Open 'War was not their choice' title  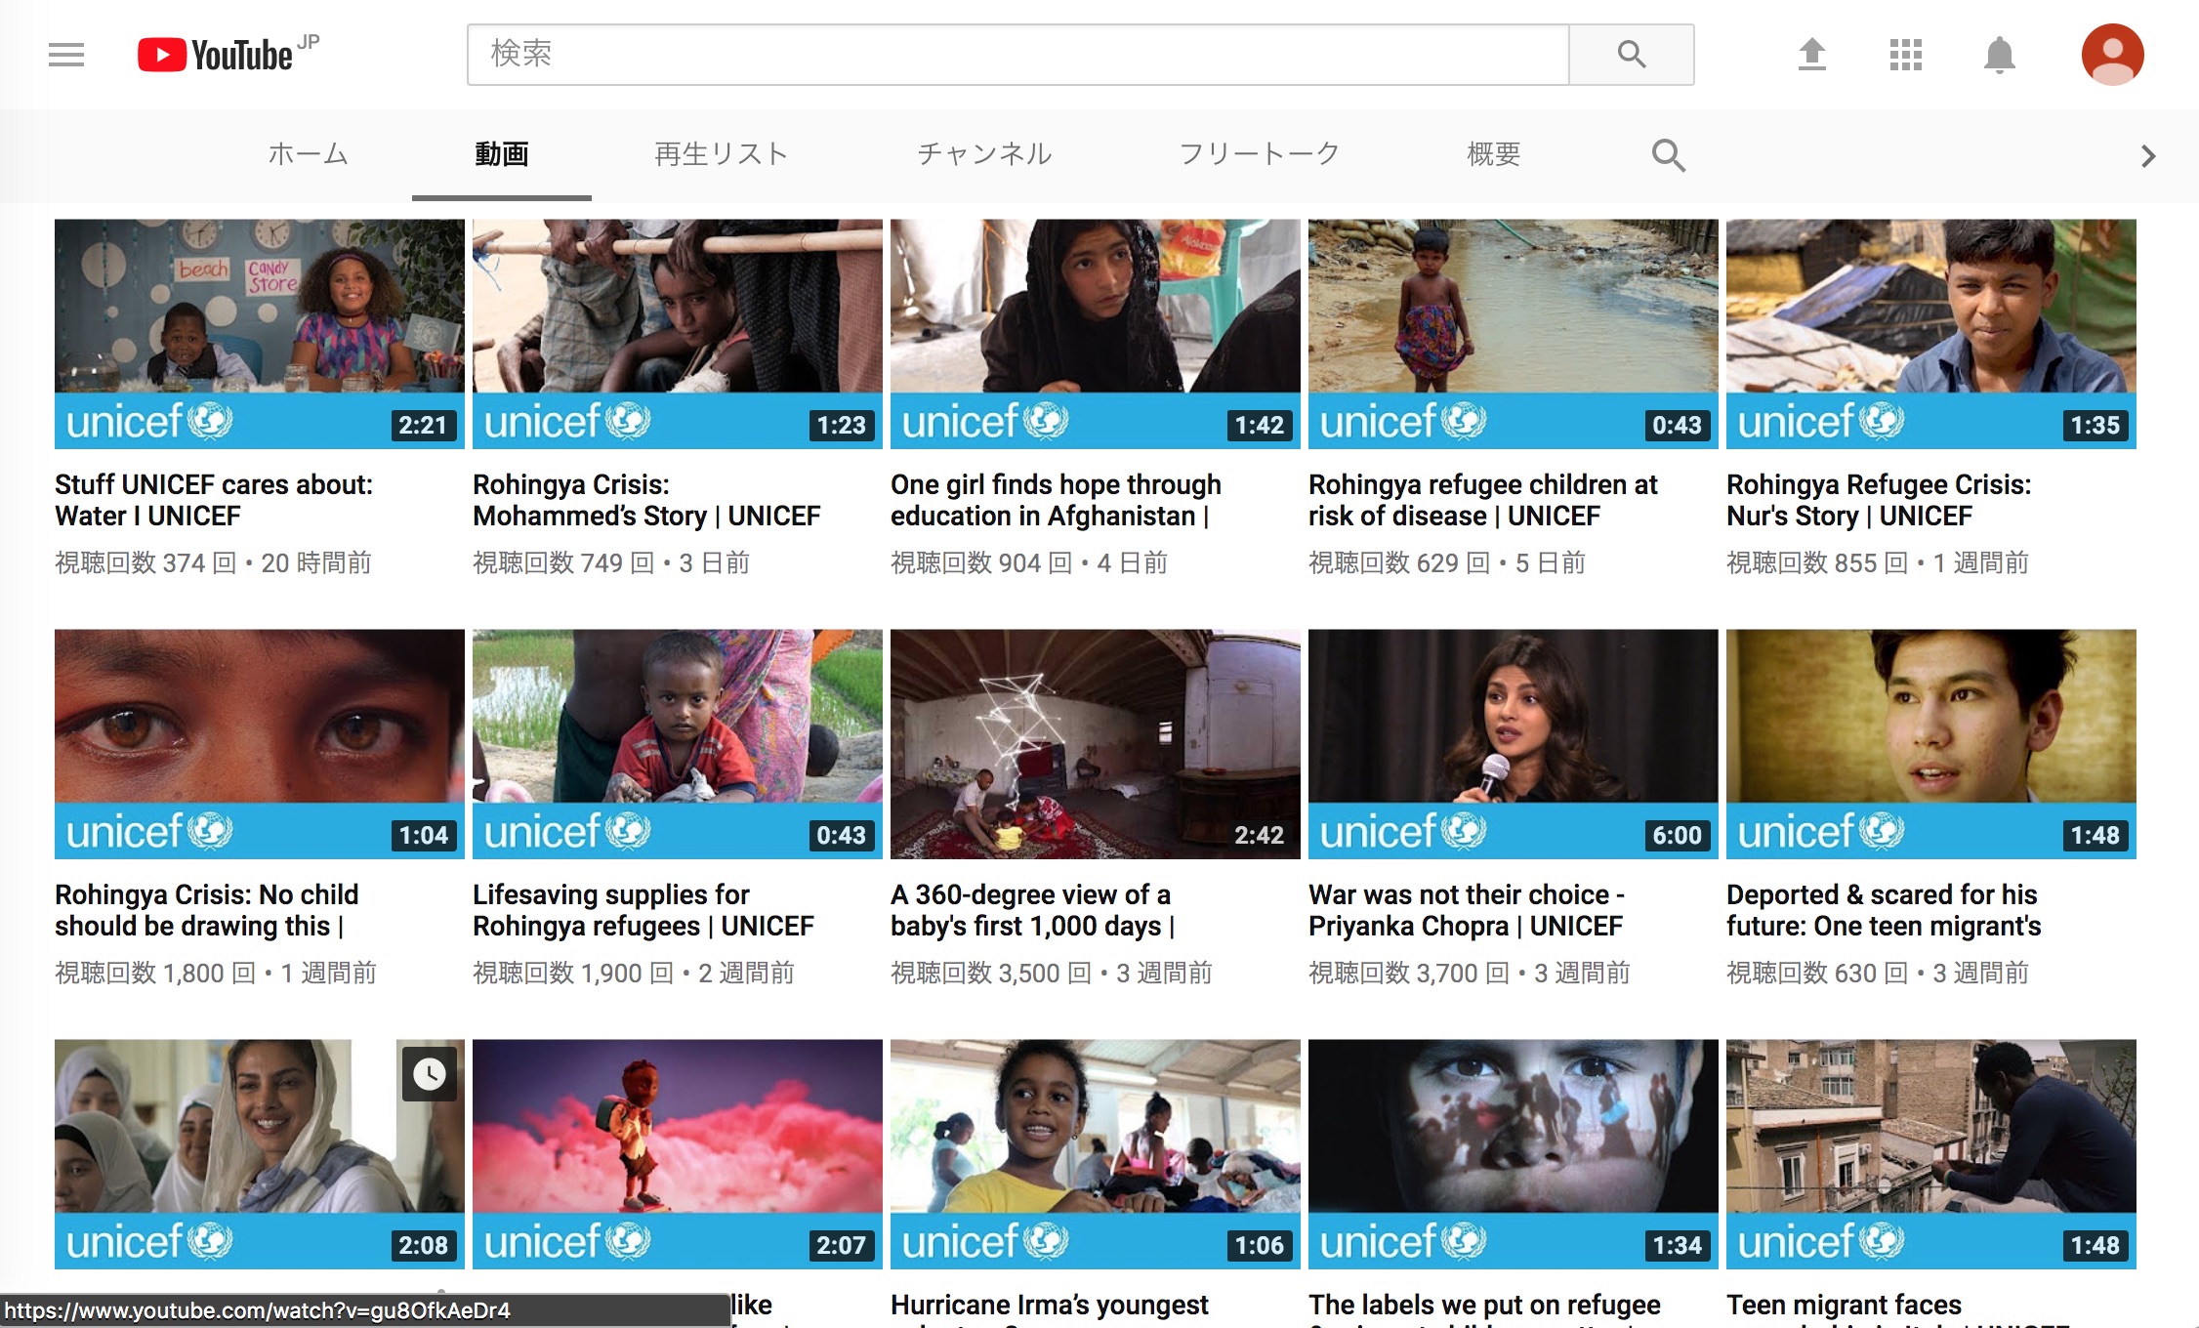point(1467,910)
